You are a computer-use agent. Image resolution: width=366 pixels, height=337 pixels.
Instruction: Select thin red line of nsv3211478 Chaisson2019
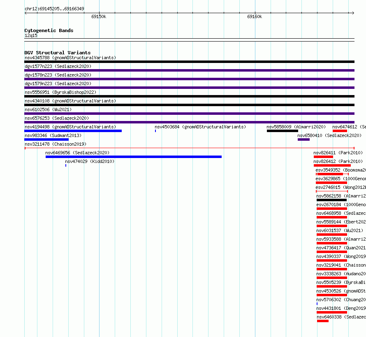pos(190,148)
